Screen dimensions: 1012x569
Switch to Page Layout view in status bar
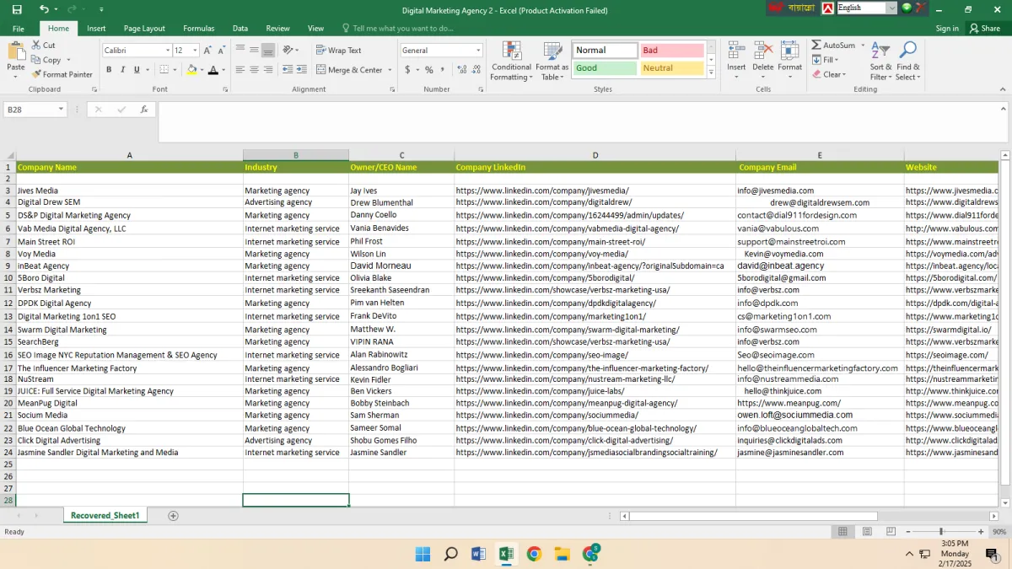(x=865, y=532)
